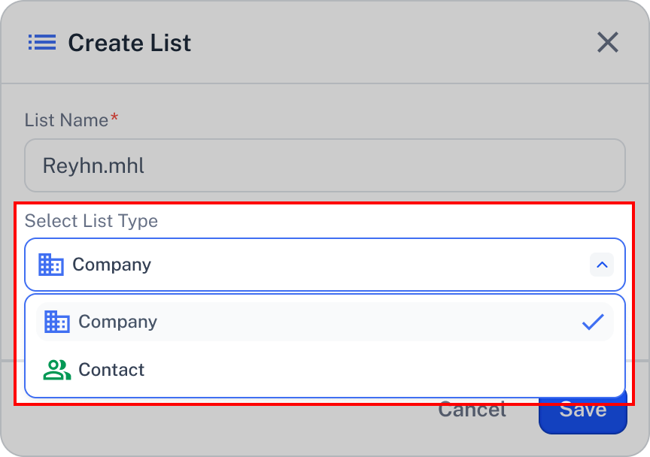Click the Select List Type label
The height and width of the screenshot is (457, 650).
point(91,221)
